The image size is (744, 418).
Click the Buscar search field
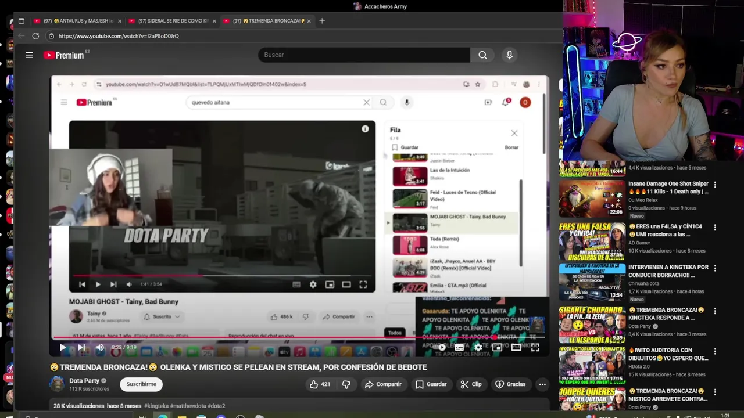click(364, 55)
